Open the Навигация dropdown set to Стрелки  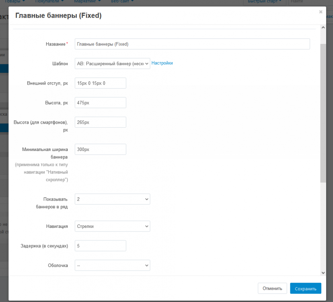pyautogui.click(x=112, y=226)
